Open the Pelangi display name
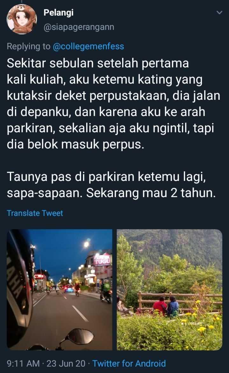 tap(59, 13)
